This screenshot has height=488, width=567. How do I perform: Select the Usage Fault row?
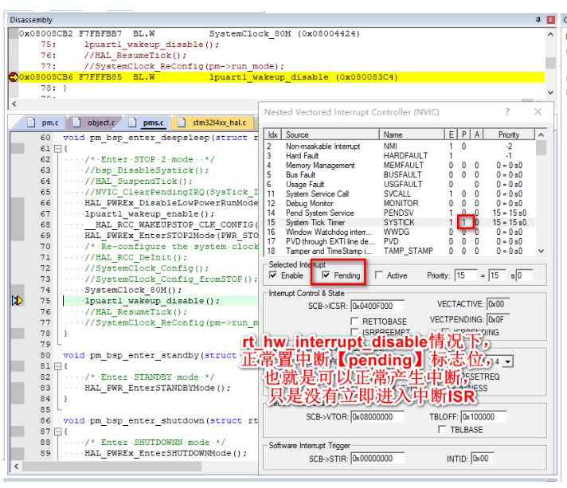click(x=399, y=184)
